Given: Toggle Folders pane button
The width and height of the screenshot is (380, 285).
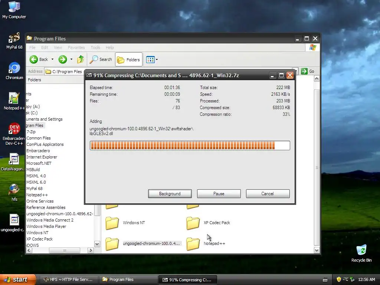Looking at the screenshot, I should pyautogui.click(x=129, y=59).
